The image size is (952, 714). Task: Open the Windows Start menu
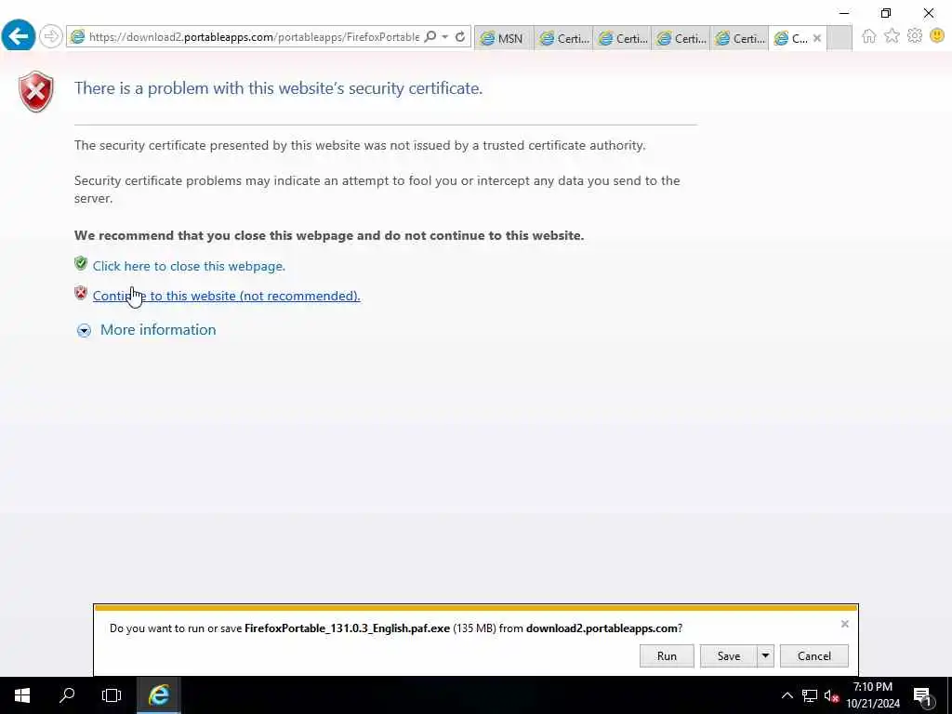[22, 695]
